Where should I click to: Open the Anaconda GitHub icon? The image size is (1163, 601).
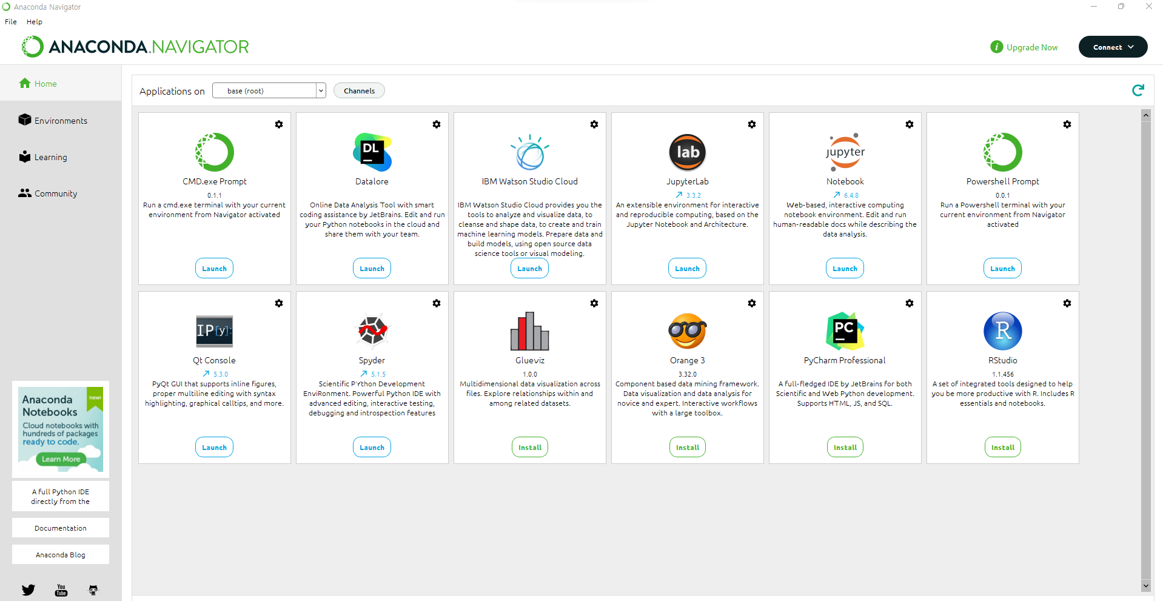93,589
